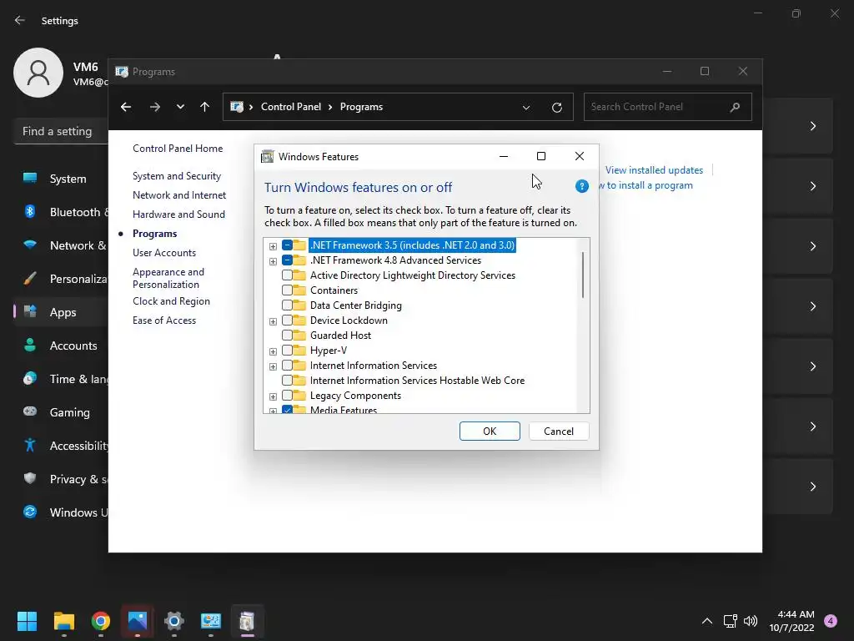This screenshot has height=641, width=854.
Task: Click the System icon in Settings sidebar
Action: point(30,179)
